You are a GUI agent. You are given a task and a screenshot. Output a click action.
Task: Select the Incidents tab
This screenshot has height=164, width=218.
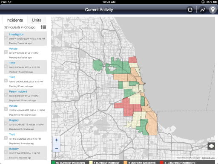click(15, 20)
